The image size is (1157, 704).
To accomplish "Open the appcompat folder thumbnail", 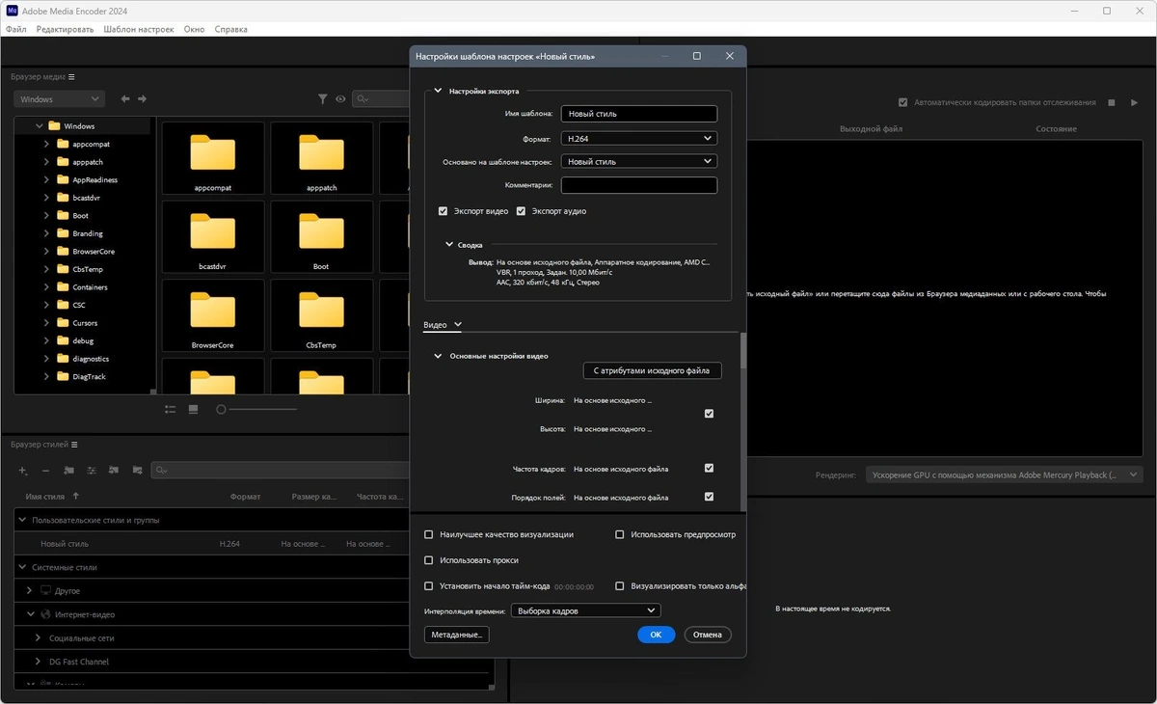I will (213, 158).
